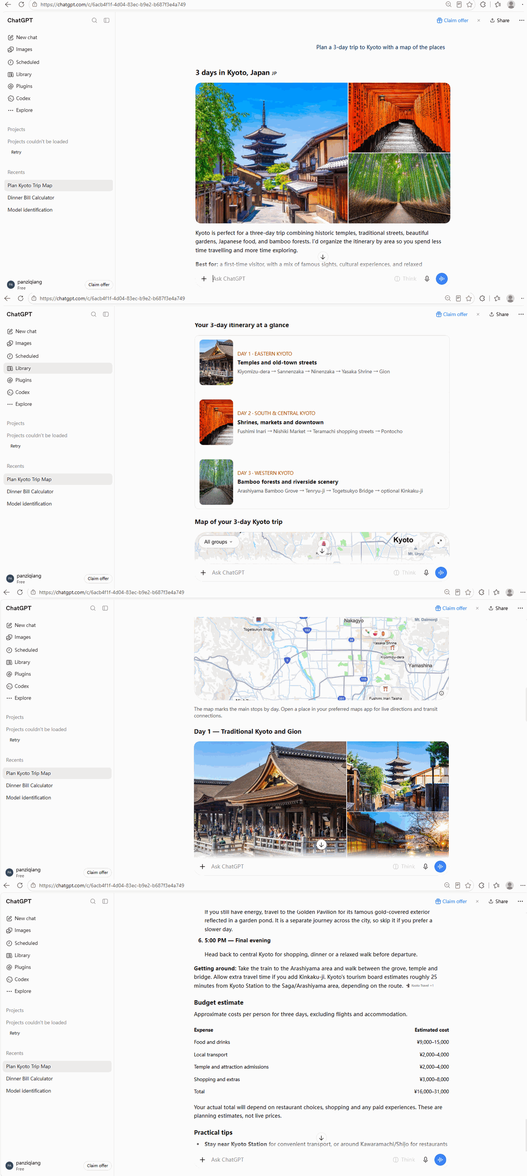The width and height of the screenshot is (527, 1176).
Task: Collapse the sidebar via toggle icon in the Kyoto collage pane
Action: (106, 21)
